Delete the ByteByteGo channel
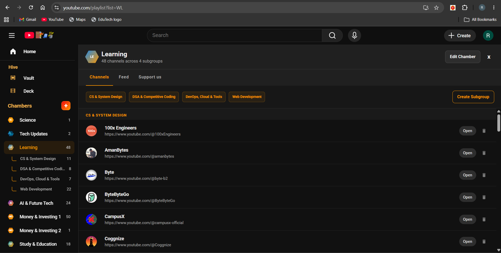The image size is (501, 253). pos(484,197)
